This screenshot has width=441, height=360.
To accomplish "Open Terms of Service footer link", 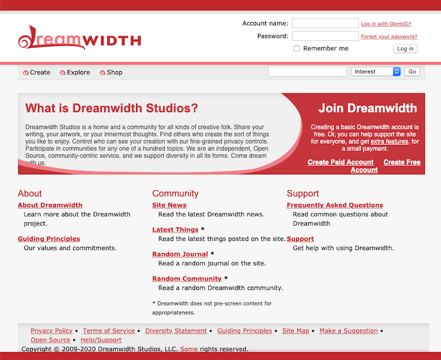I will pyautogui.click(x=109, y=331).
